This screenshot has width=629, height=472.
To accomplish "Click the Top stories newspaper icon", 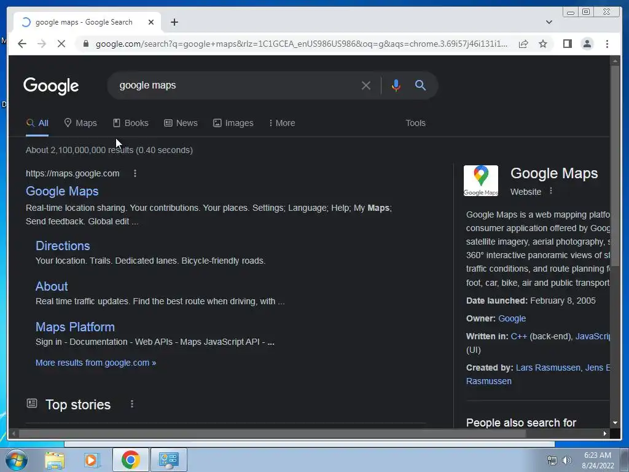I will (32, 403).
